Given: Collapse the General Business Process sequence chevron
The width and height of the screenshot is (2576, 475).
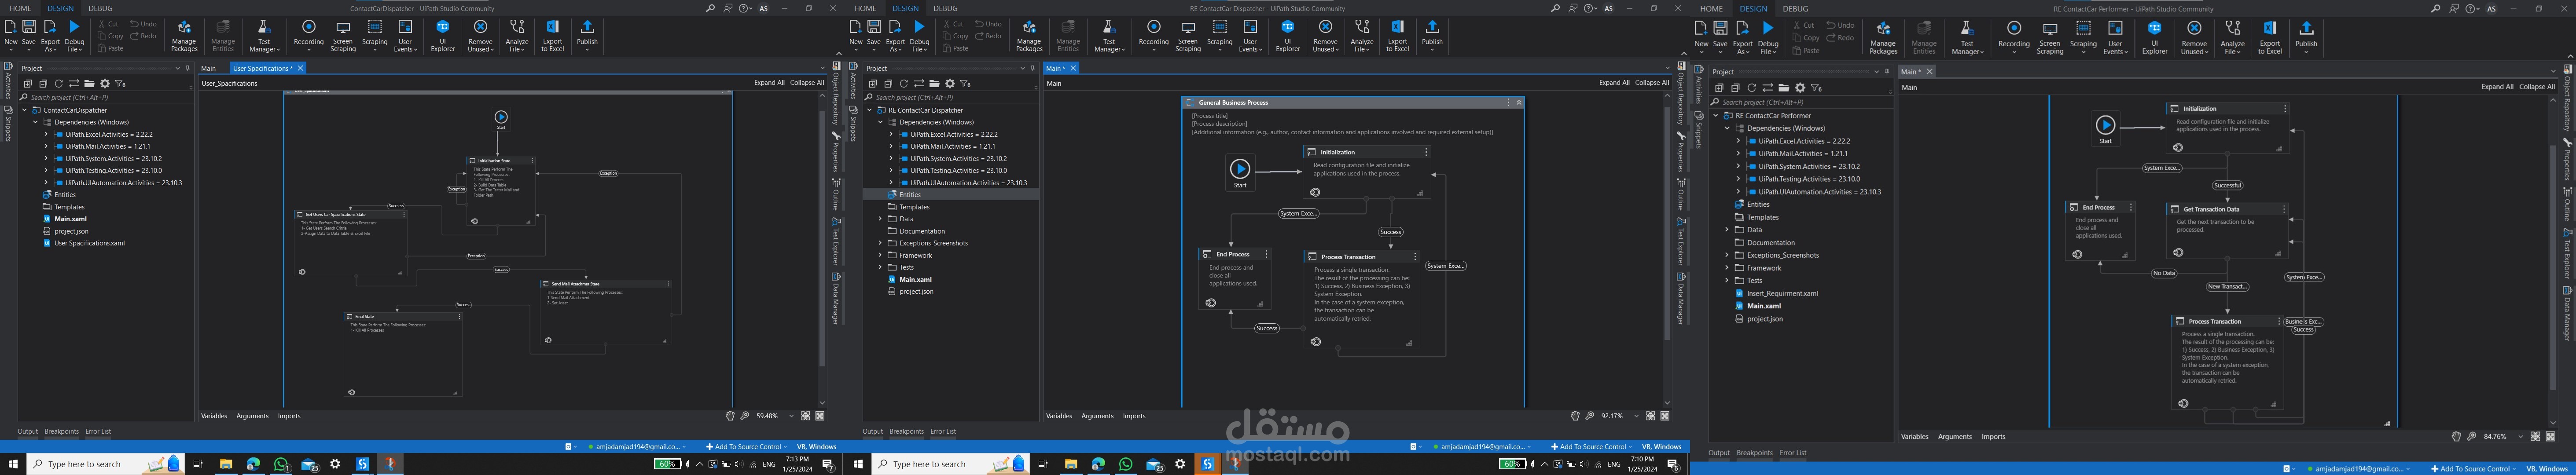Looking at the screenshot, I should coord(1518,102).
